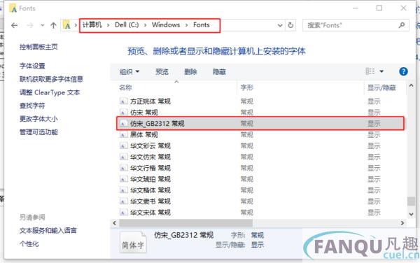Image resolution: width=420 pixels, height=263 pixels.
Task: Select the Windows breadcrumb
Action: tap(166, 25)
